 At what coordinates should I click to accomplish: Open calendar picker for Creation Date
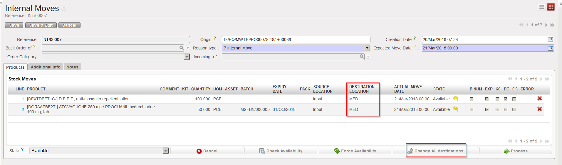[x=551, y=39]
